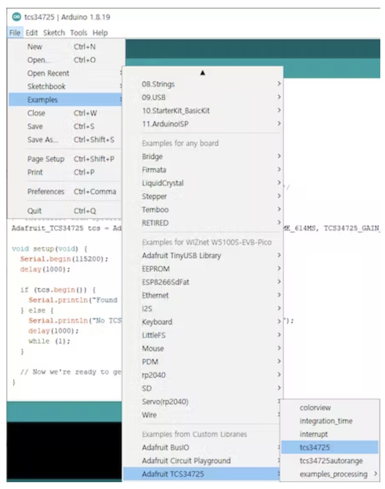The width and height of the screenshot is (385, 489).
Task: Open the Help menu
Action: click(x=100, y=32)
